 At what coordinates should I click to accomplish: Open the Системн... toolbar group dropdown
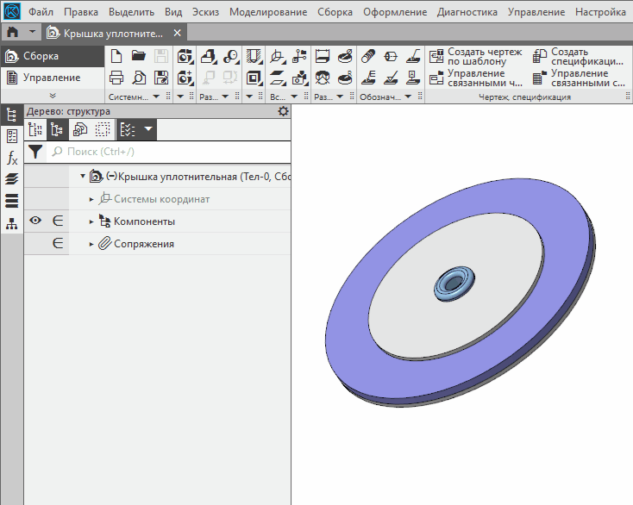156,97
